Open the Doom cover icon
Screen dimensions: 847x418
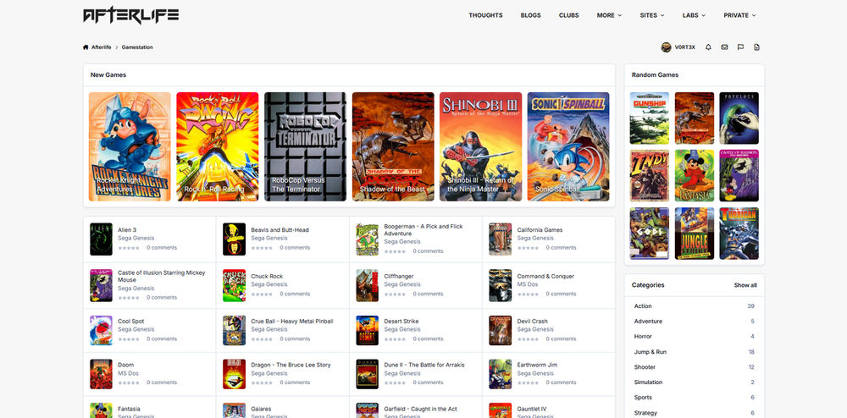coord(101,374)
